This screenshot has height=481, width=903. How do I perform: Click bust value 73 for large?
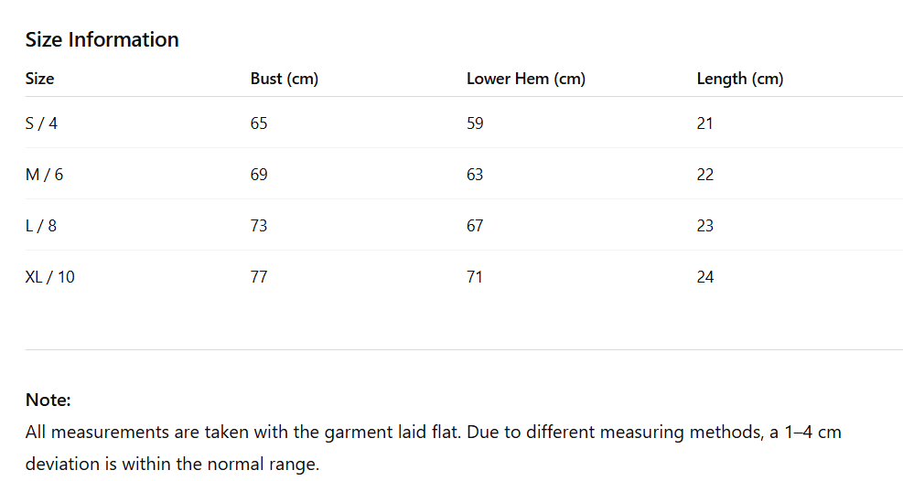coord(259,226)
